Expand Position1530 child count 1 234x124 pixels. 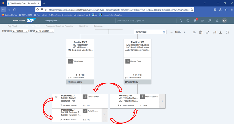coord(162,101)
